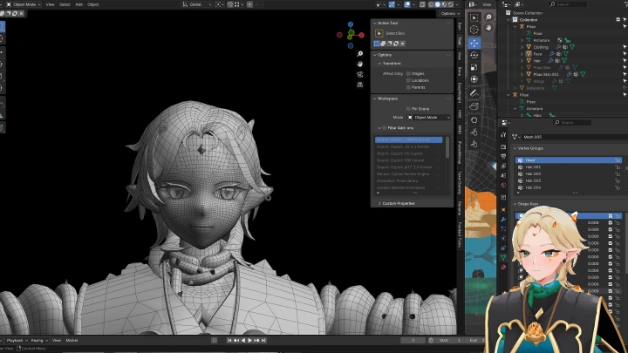The width and height of the screenshot is (628, 353).
Task: Toggle the Filter Add-ons checkbox
Action: tap(385, 128)
